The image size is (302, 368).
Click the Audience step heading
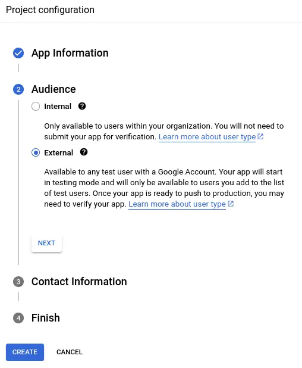tap(54, 89)
